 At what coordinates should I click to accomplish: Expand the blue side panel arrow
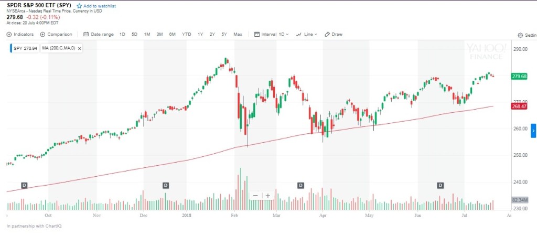click(533, 130)
